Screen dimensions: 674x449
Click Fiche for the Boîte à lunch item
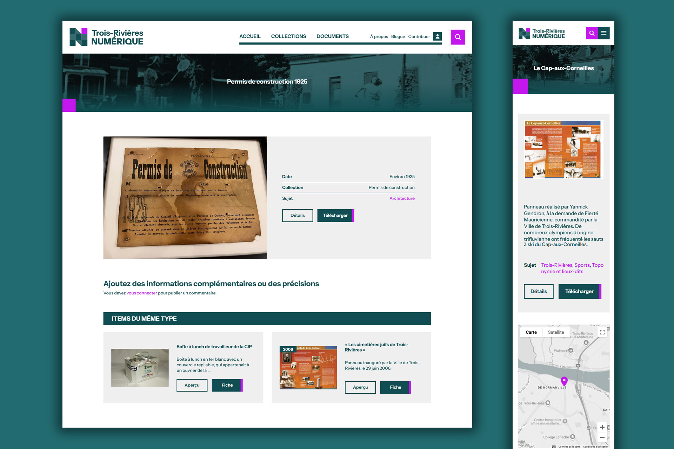(x=227, y=385)
